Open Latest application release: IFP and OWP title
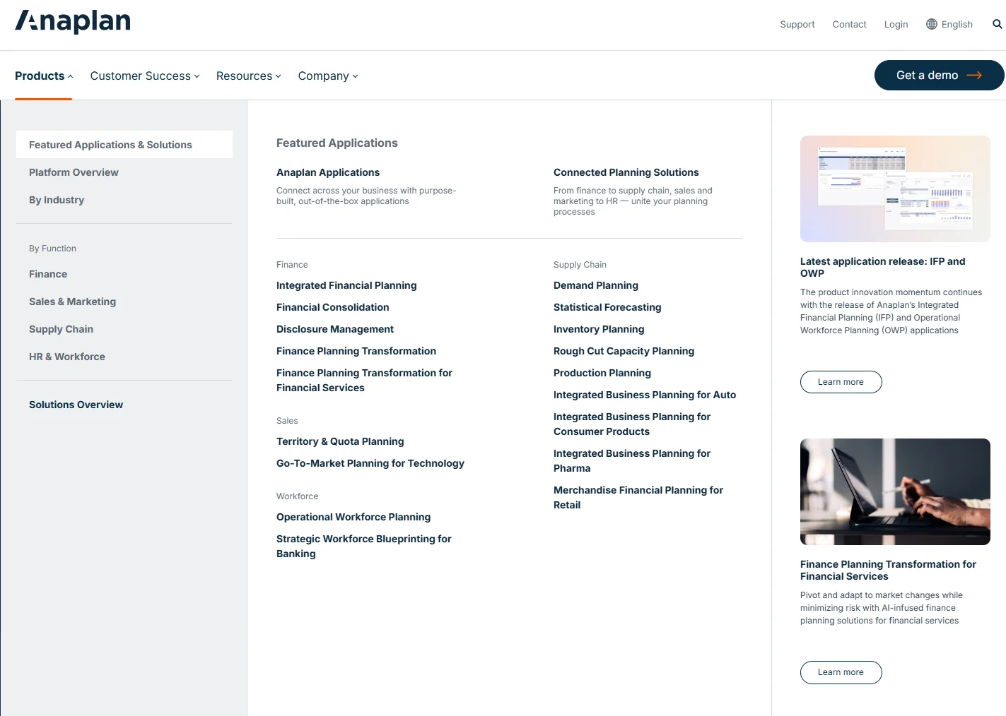This screenshot has height=716, width=1006. 882,267
